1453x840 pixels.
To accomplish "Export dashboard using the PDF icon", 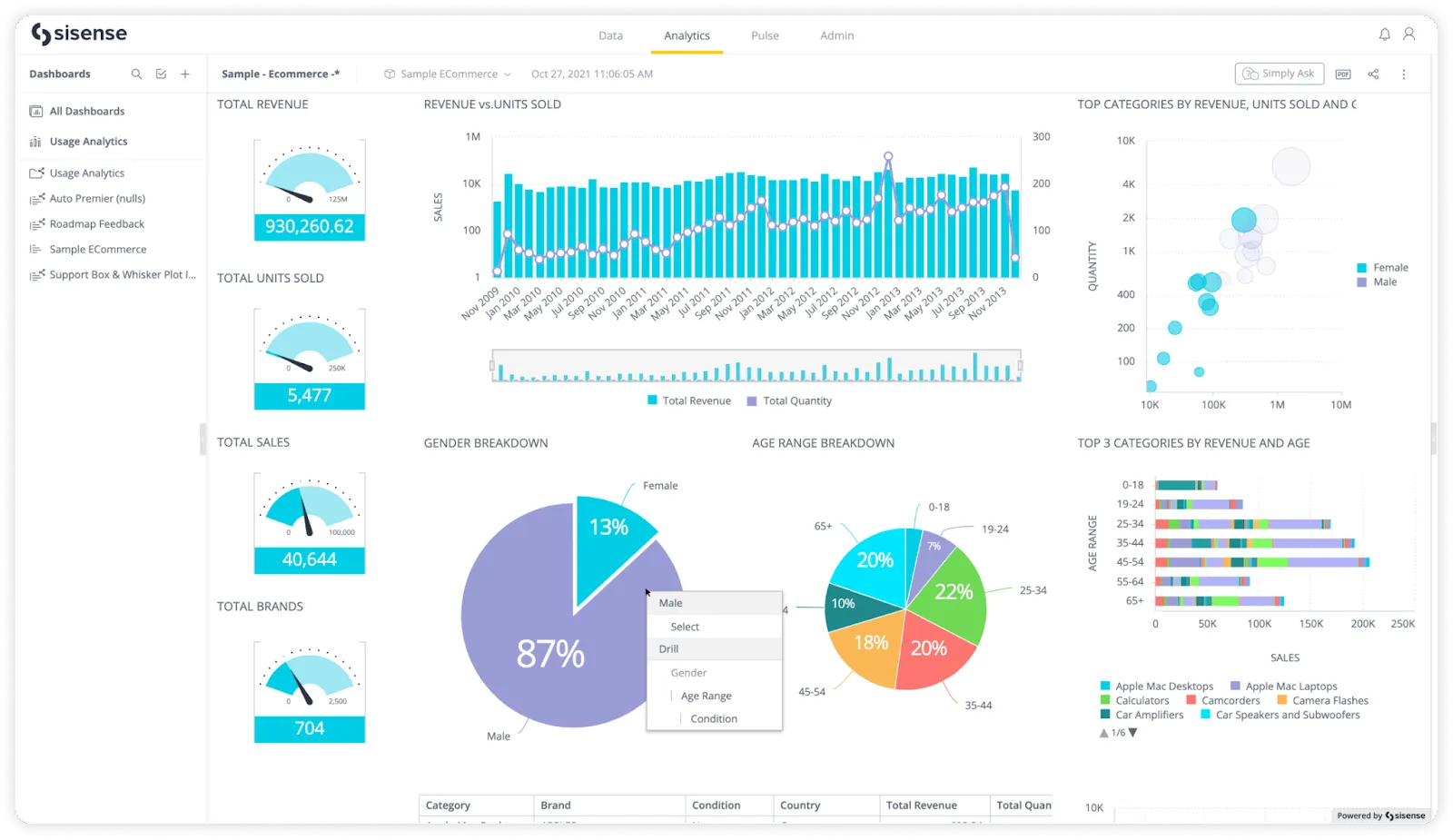I will 1343,74.
